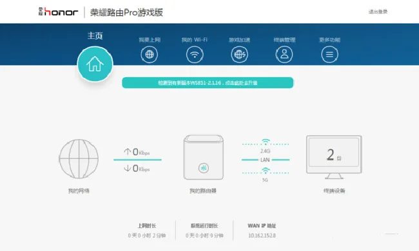Click the 系统运行时长 heading
Image resolution: width=419 pixels, height=251 pixels.
coord(204,226)
